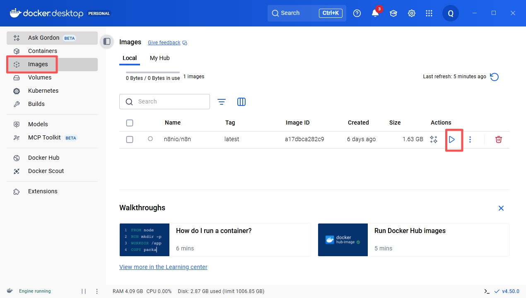
Task: Open the Q account avatar
Action: 451,13
